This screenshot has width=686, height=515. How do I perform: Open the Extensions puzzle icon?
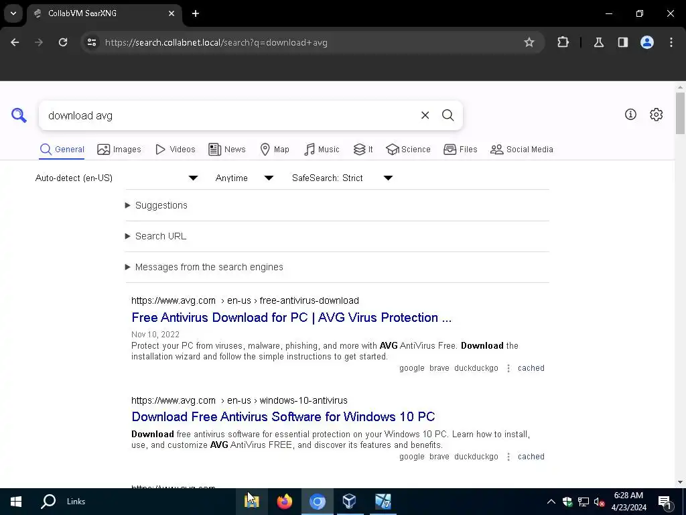click(x=563, y=42)
